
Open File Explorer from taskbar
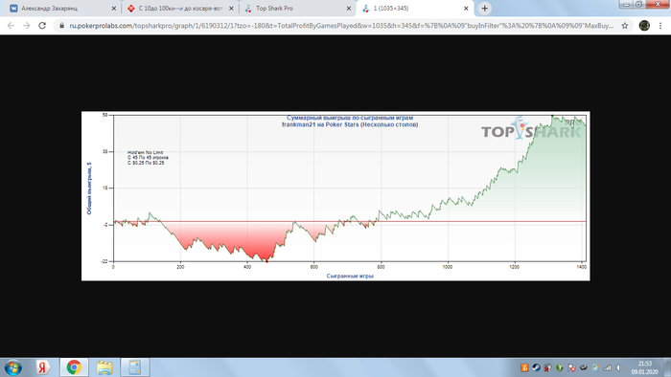(104, 367)
